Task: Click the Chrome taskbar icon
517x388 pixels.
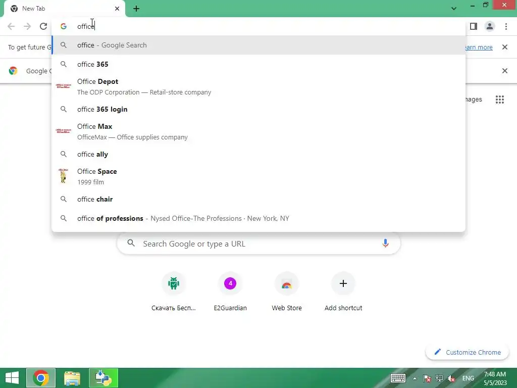Action: click(41, 378)
